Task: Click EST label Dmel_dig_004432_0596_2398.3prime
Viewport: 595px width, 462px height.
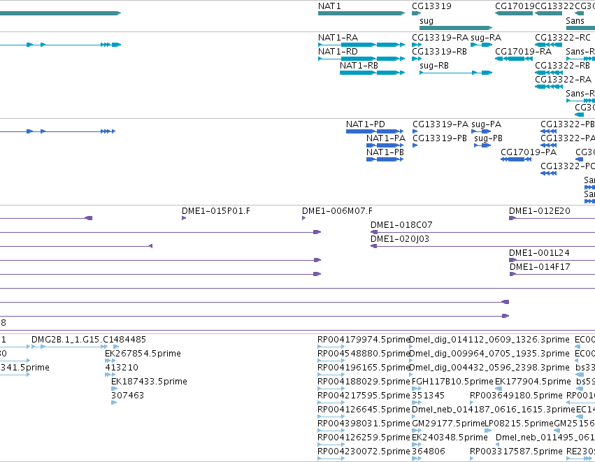Action: click(x=489, y=368)
